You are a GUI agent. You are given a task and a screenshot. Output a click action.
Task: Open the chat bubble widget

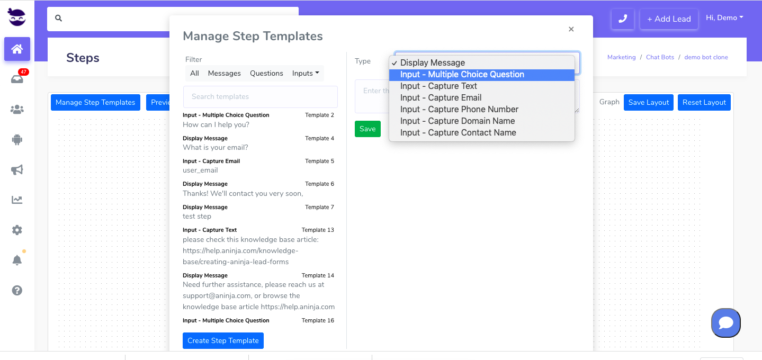725,322
